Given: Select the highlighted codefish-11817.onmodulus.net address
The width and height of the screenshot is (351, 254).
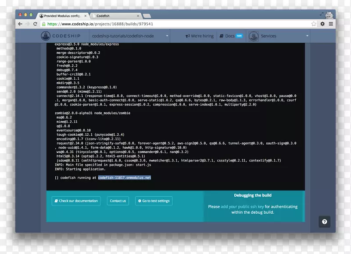Looking at the screenshot, I should pyautogui.click(x=124, y=178).
